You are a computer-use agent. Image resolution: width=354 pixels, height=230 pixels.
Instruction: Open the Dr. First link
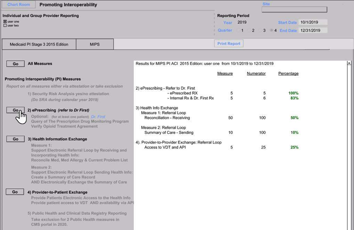point(99,116)
